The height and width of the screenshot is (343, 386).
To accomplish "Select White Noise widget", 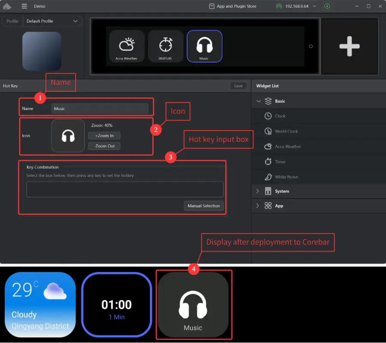I will pos(318,177).
